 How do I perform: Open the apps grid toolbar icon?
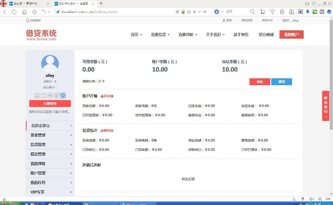292,12
